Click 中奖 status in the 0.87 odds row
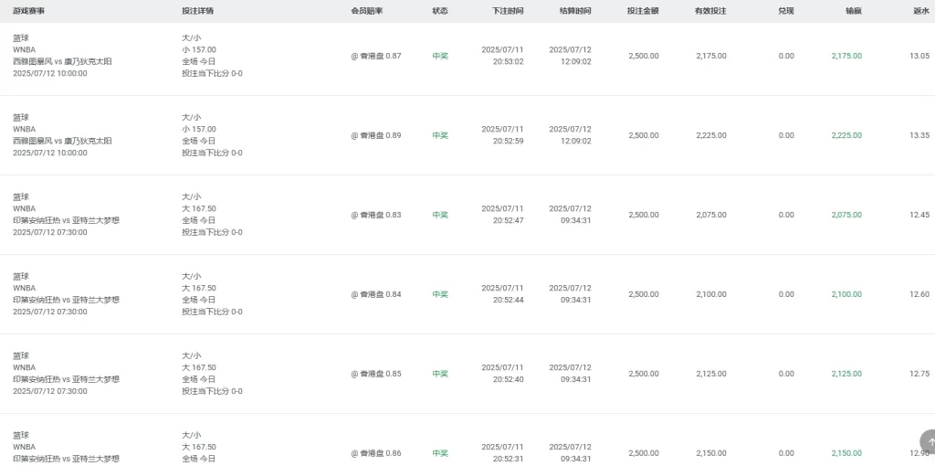Viewport: 935px width, 466px height. 440,56
